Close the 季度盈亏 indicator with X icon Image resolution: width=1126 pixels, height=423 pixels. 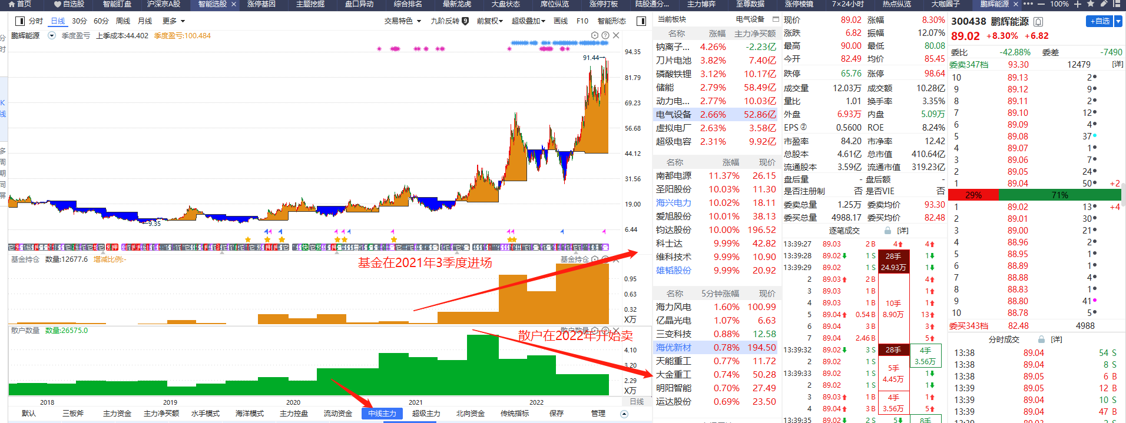(616, 35)
